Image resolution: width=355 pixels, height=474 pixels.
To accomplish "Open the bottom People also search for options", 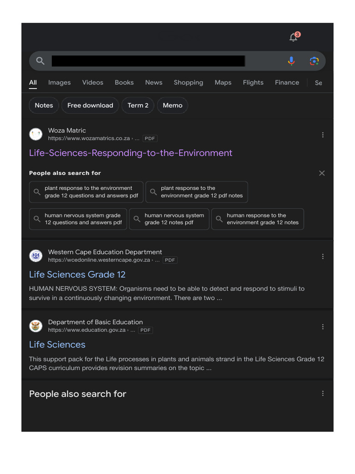I will coord(323,393).
